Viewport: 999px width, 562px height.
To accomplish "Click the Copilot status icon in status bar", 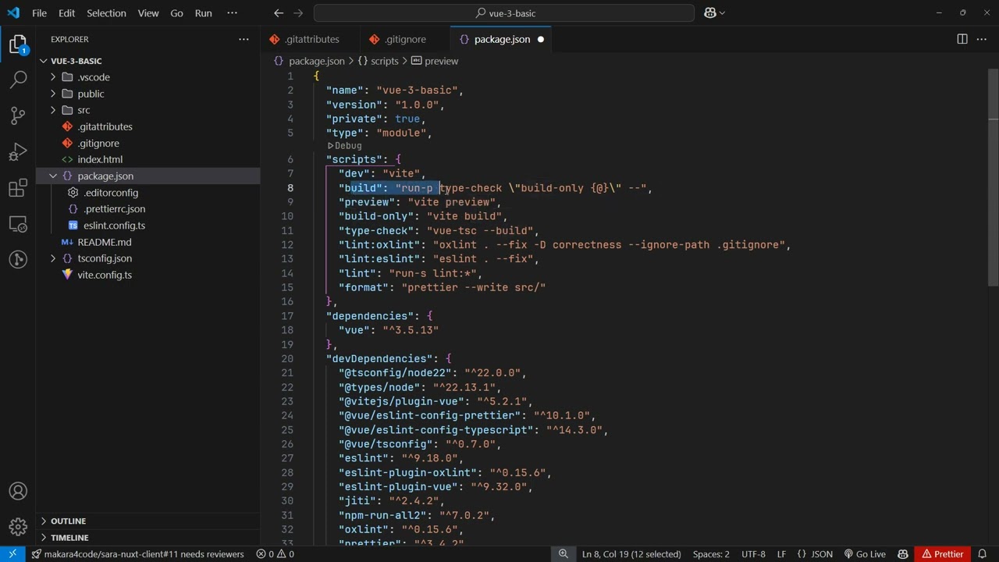I will 902,554.
